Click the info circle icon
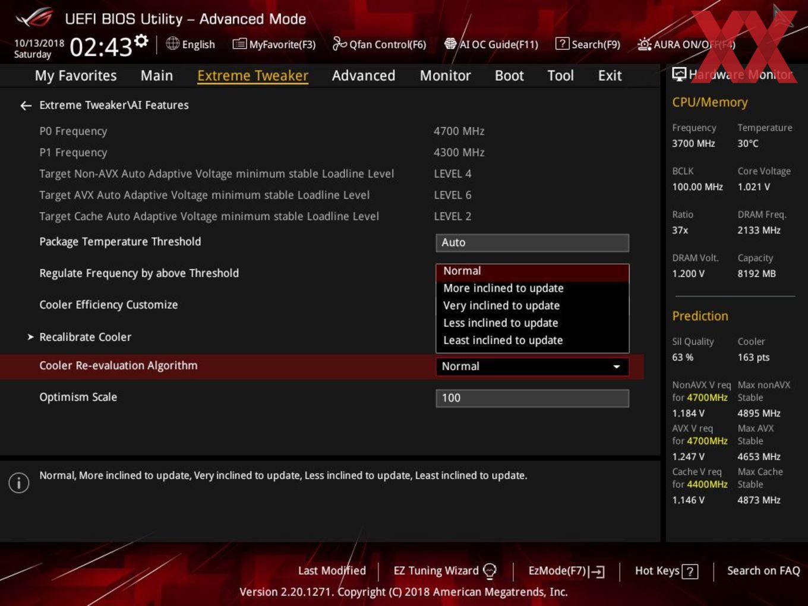Image resolution: width=808 pixels, height=606 pixels. [19, 482]
